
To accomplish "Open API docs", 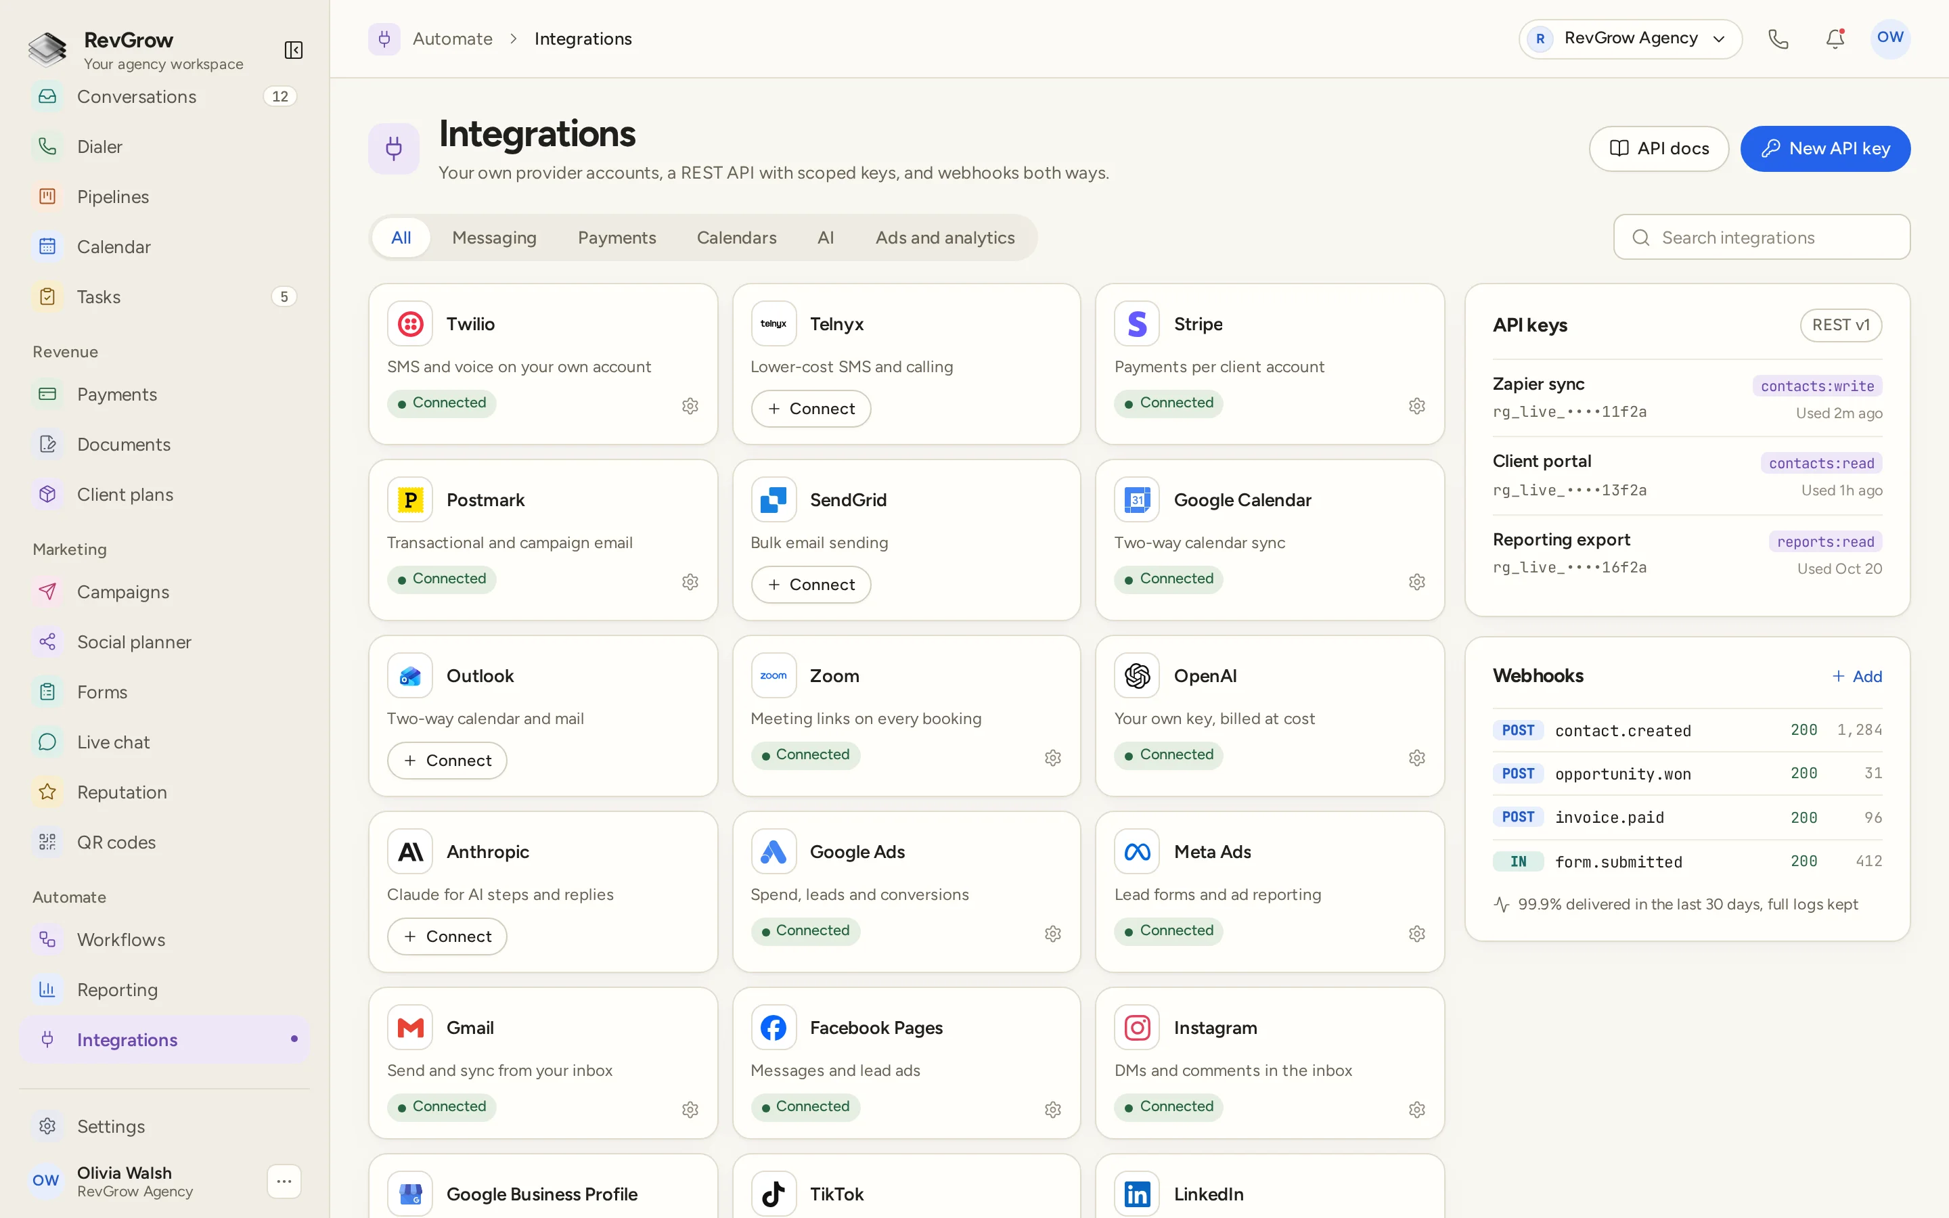I will point(1658,148).
